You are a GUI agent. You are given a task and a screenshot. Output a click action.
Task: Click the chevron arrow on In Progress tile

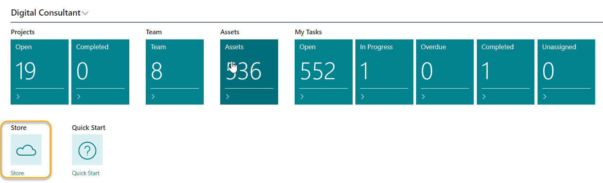[363, 97]
